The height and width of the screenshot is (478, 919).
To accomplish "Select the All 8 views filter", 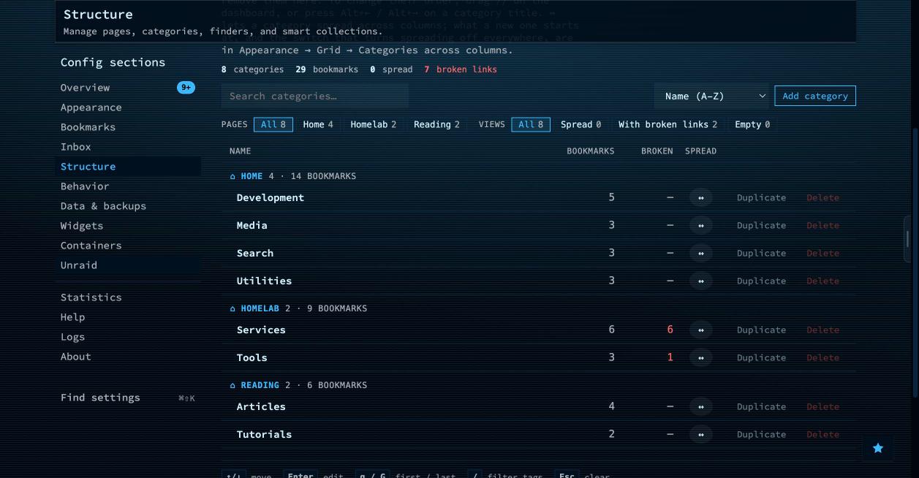I will click(531, 124).
